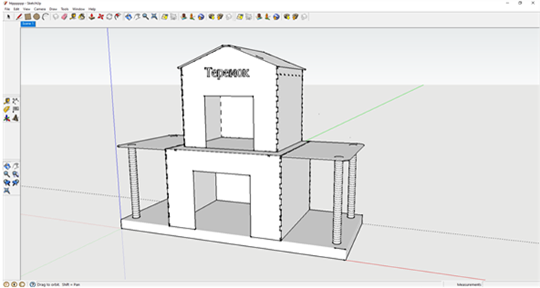Image resolution: width=540 pixels, height=288 pixels.
Task: Choose the Rectangle drawing tool
Action: click(x=28, y=17)
